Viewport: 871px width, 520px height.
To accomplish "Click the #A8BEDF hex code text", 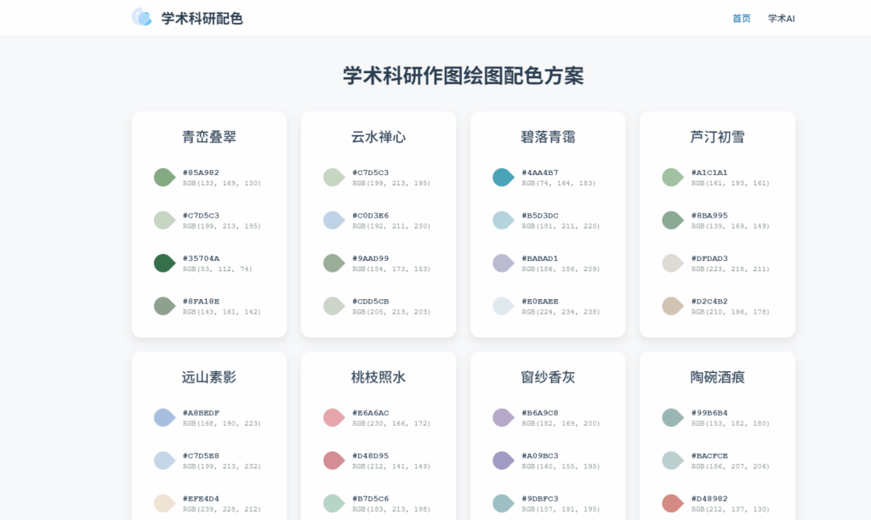I will pyautogui.click(x=201, y=413).
